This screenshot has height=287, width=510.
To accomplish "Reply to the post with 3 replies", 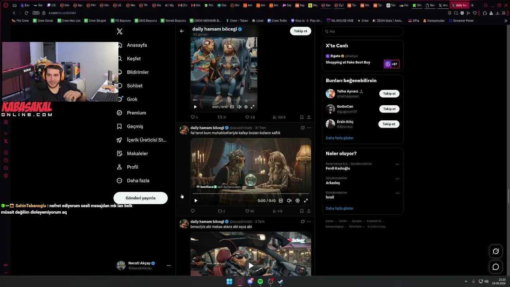I will (x=194, y=117).
